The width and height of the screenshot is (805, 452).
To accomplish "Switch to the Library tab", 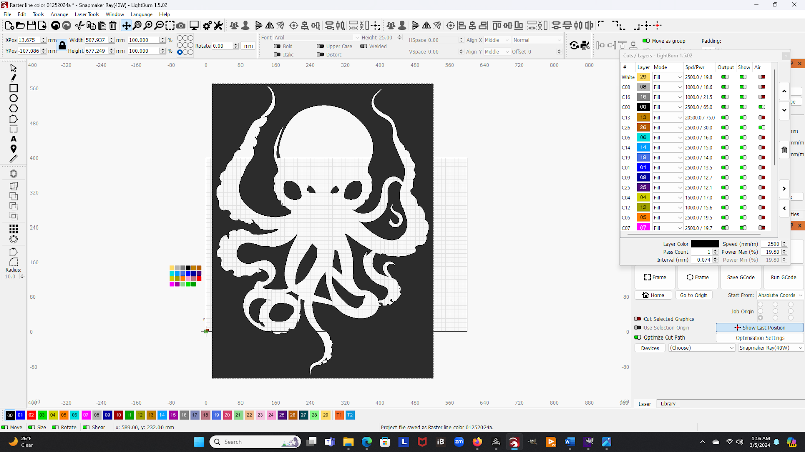I will coord(668,404).
